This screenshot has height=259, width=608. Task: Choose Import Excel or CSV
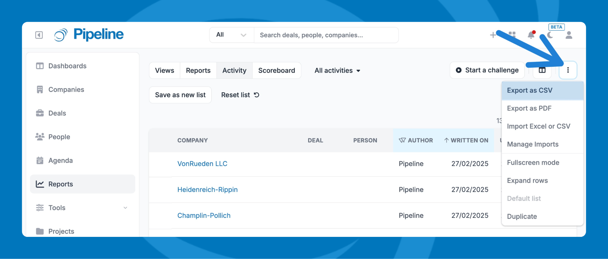[538, 126]
